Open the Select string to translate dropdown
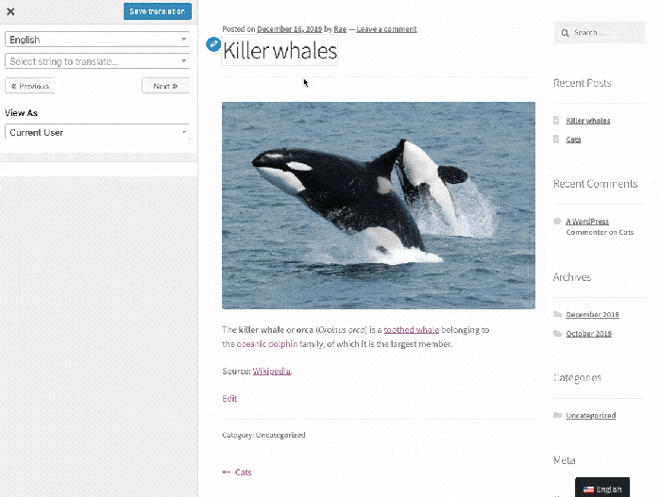Viewport: 661px width, 497px height. click(x=97, y=61)
